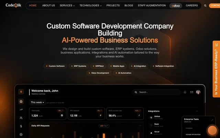This screenshot has width=220, height=138.
Task: Open the search icon in navbar
Action: pos(205,6)
